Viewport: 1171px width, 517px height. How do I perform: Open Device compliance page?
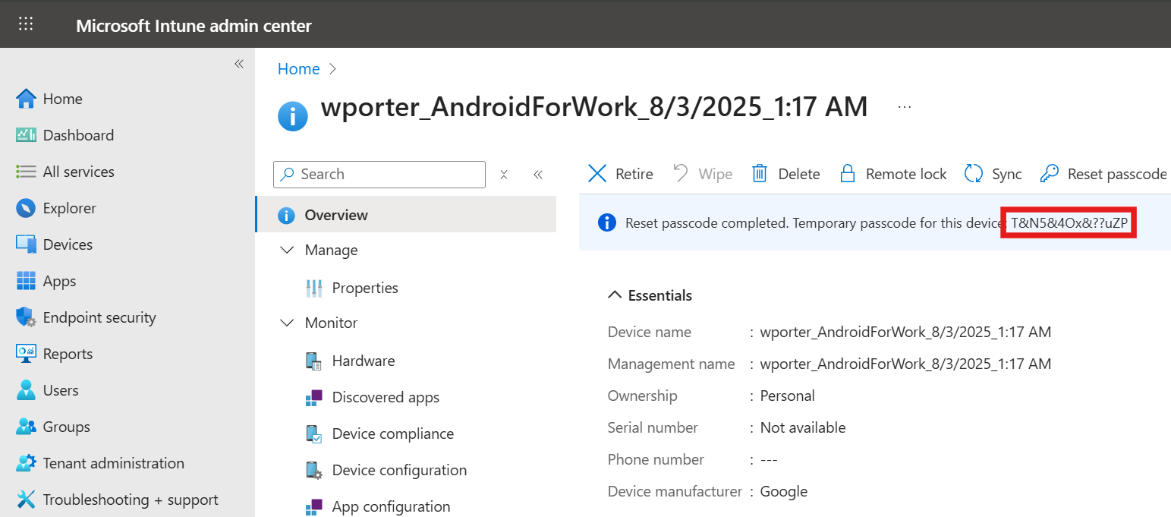[x=393, y=433]
